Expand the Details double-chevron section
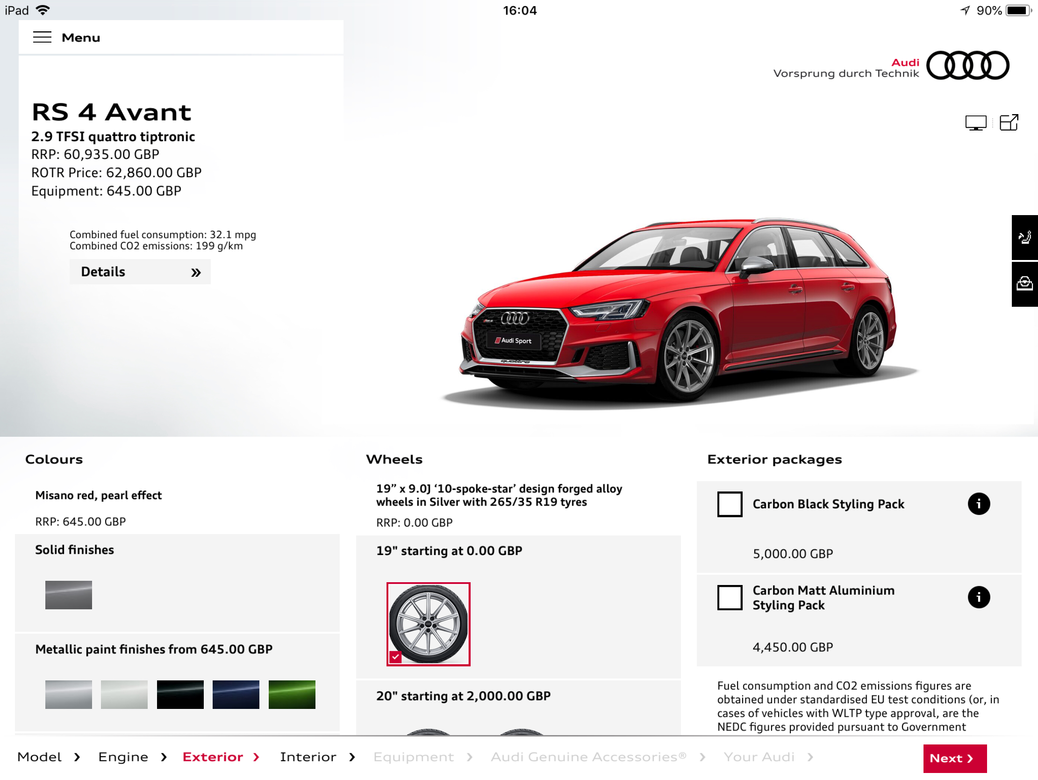Screen dimensions: 1038x780 coord(140,272)
